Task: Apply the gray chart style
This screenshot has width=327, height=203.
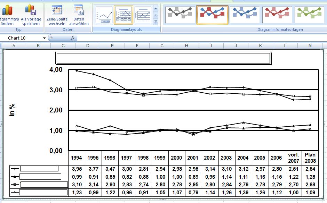Action: [180, 14]
